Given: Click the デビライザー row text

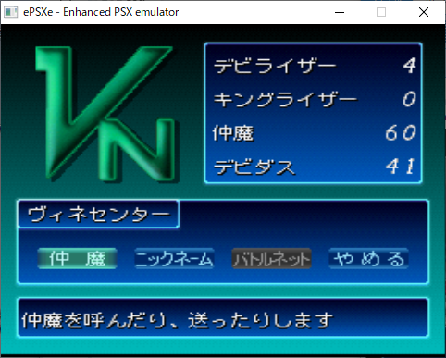Looking at the screenshot, I should click(275, 66).
